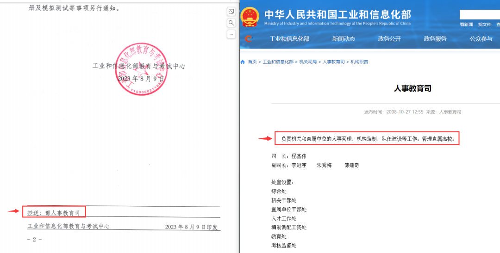500x253 pixels.
Task: Click the 综合处 office entry
Action: pos(279,191)
